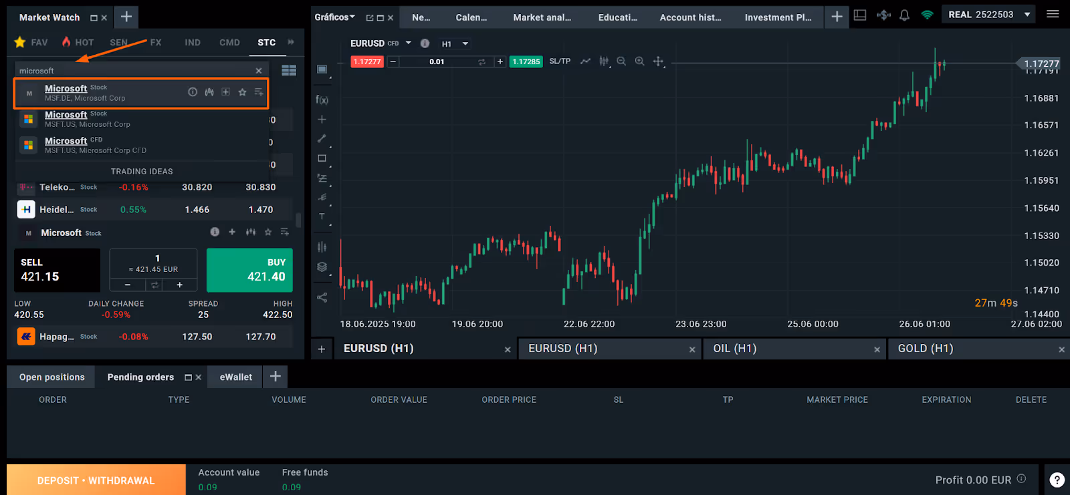This screenshot has height=495, width=1070.
Task: Add a new tab beside Market Watch
Action: pyautogui.click(x=126, y=17)
